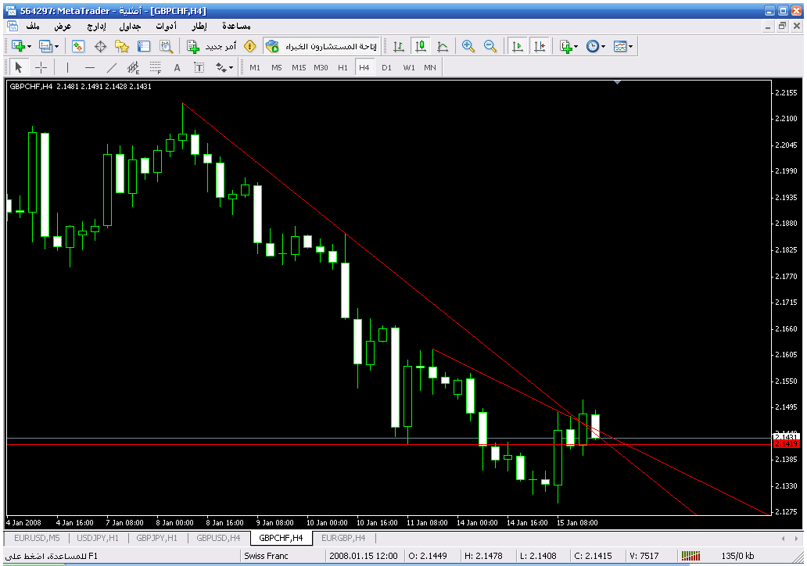Click the zoom out magnifier icon
This screenshot has height=566, width=807.
pyautogui.click(x=490, y=46)
